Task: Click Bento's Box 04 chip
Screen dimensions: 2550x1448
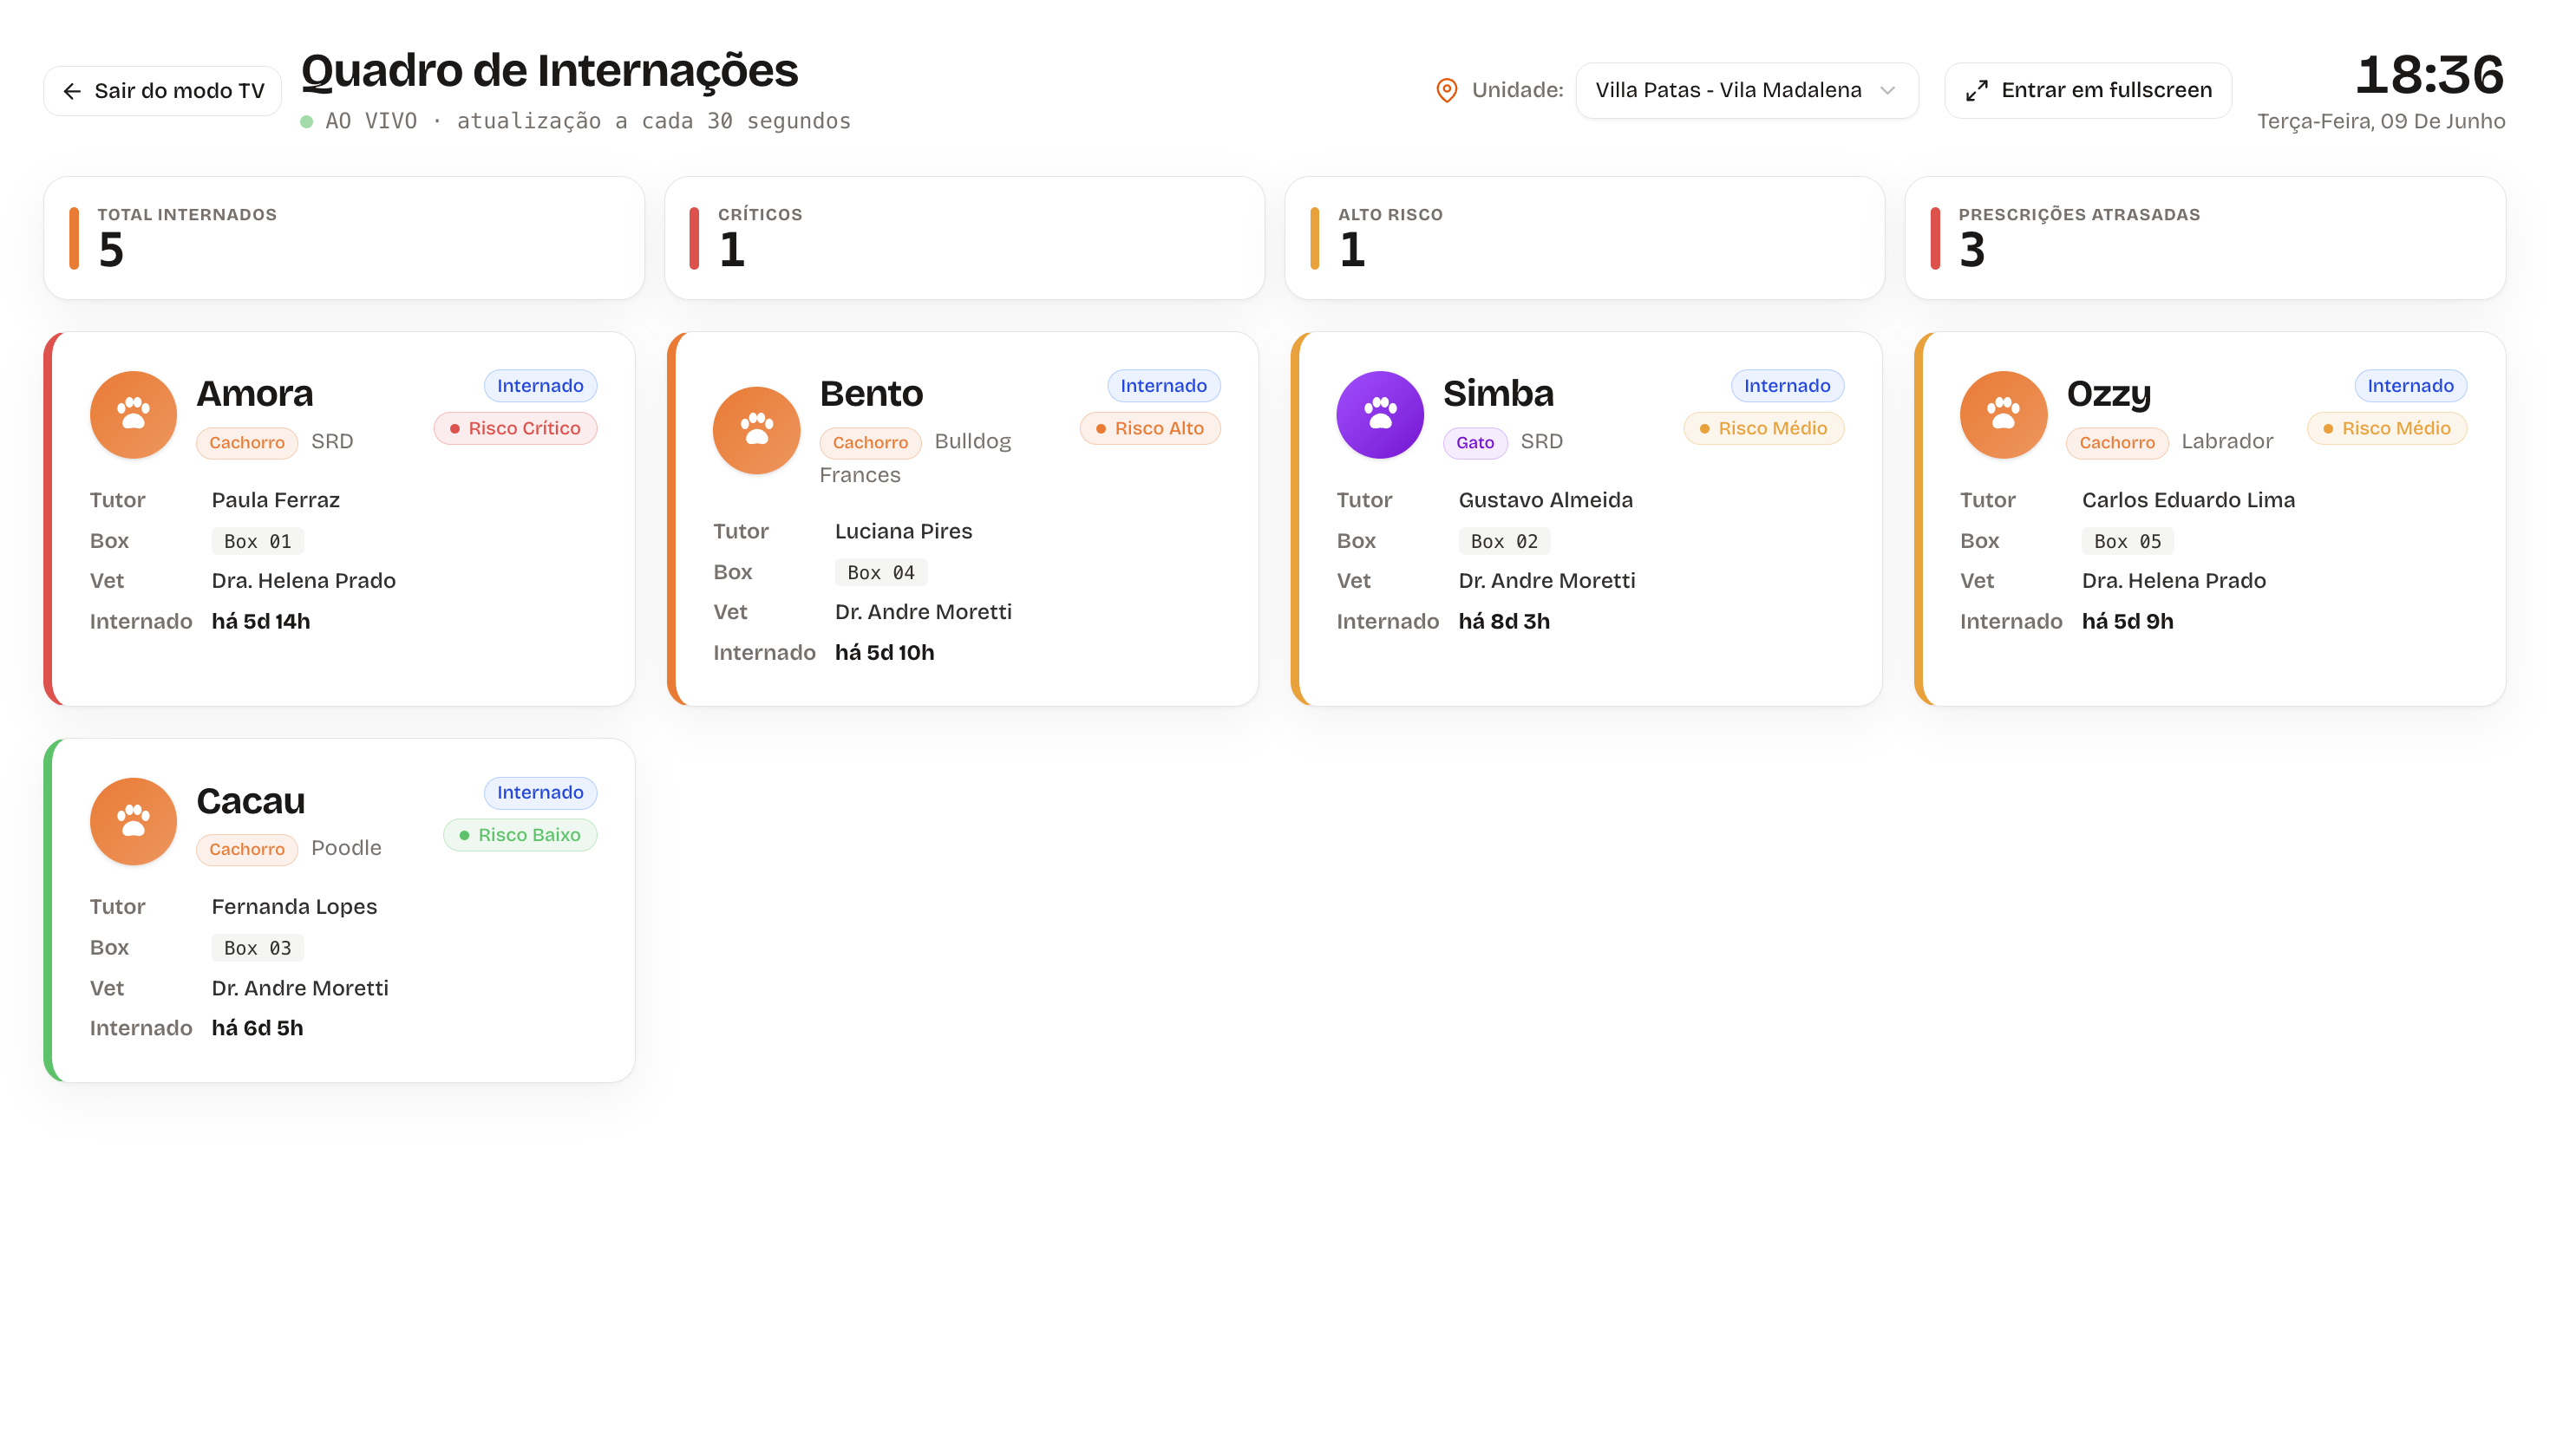Action: (881, 573)
